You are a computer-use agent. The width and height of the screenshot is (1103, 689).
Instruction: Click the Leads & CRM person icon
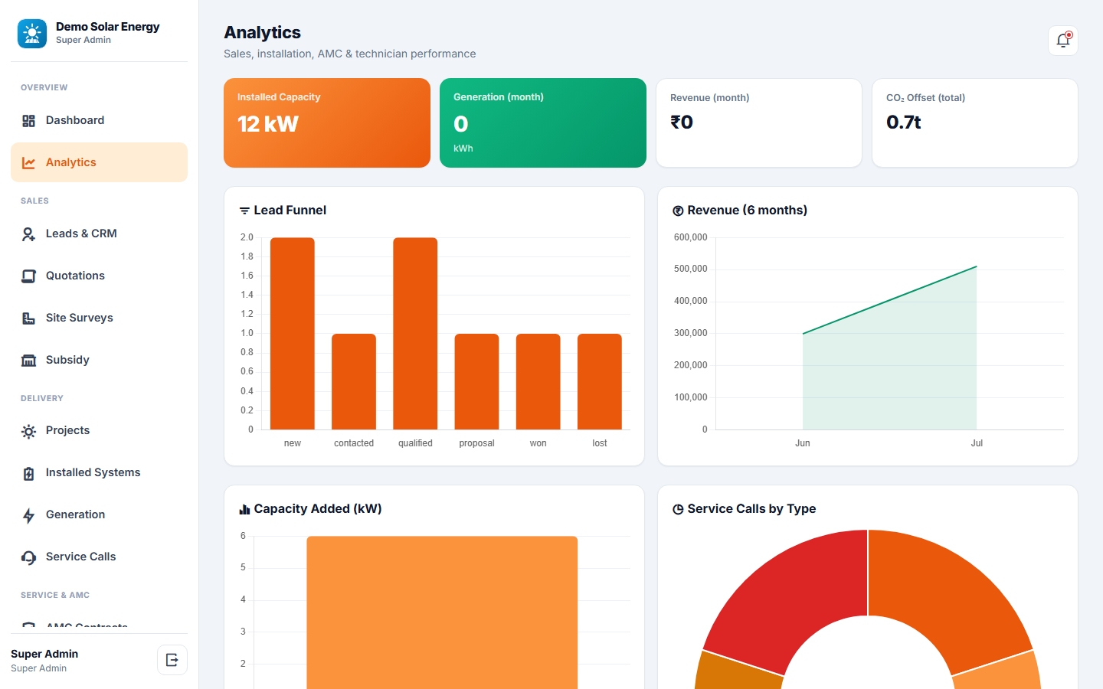point(28,234)
